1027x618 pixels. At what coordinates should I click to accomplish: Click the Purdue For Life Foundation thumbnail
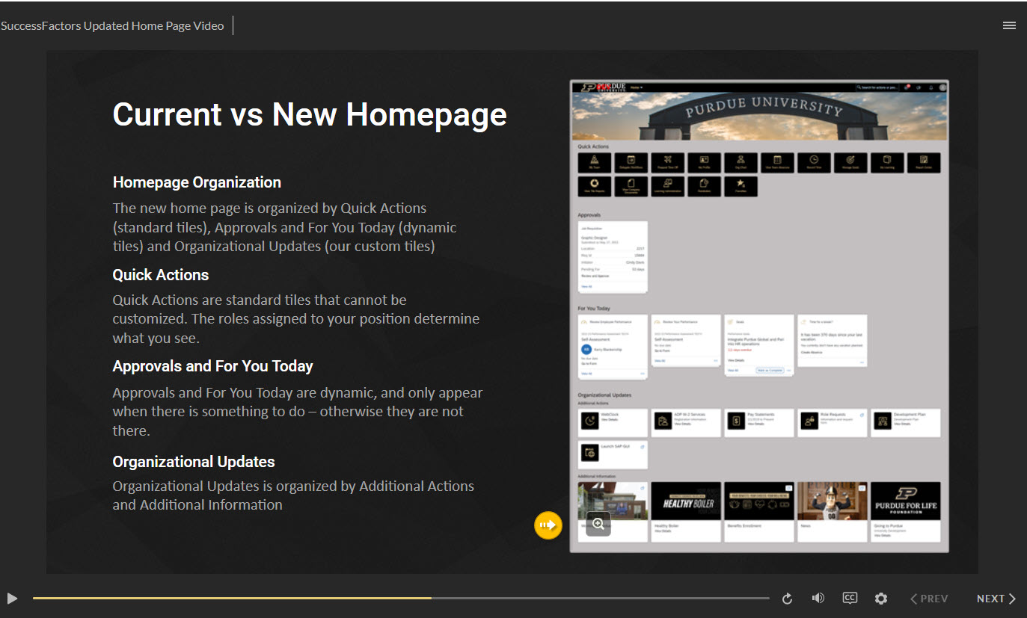coord(906,502)
